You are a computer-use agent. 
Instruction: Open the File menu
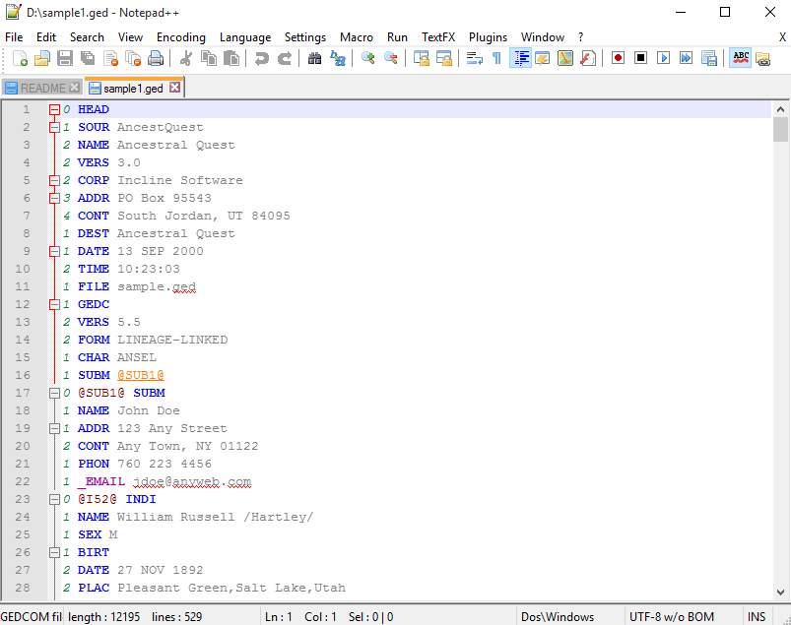point(14,37)
